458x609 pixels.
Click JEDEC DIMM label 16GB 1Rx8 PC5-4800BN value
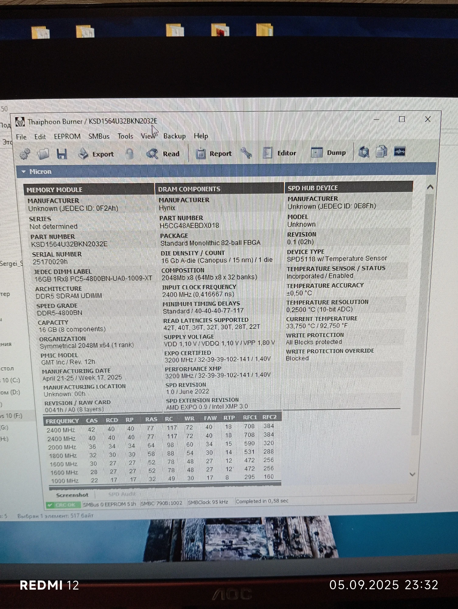93,279
